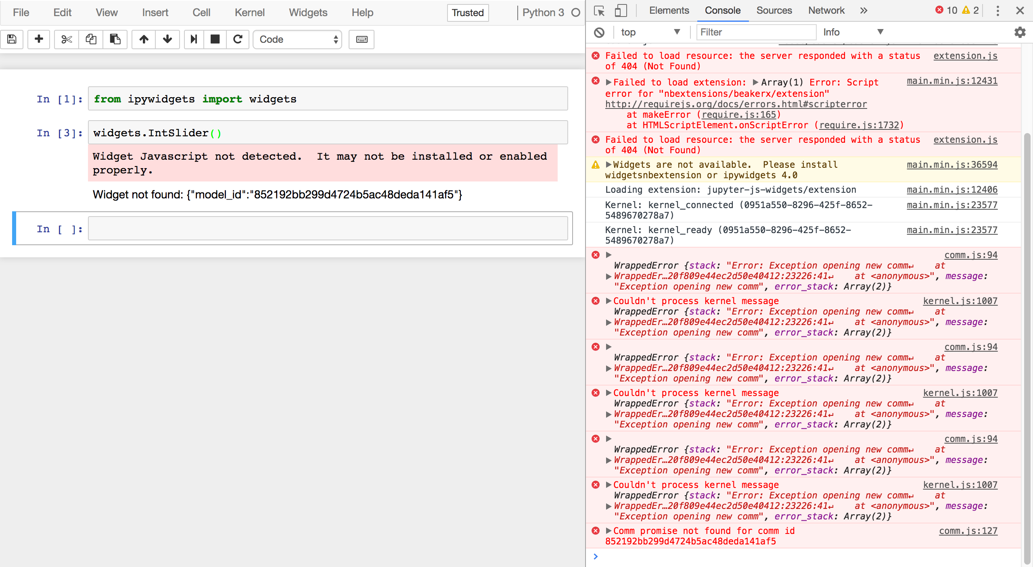Move the selected cell up
Viewport: 1033px width, 567px height.
pyautogui.click(x=144, y=39)
